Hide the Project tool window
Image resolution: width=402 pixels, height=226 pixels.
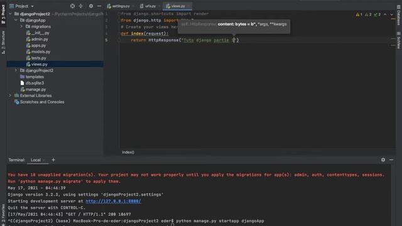tap(99, 6)
